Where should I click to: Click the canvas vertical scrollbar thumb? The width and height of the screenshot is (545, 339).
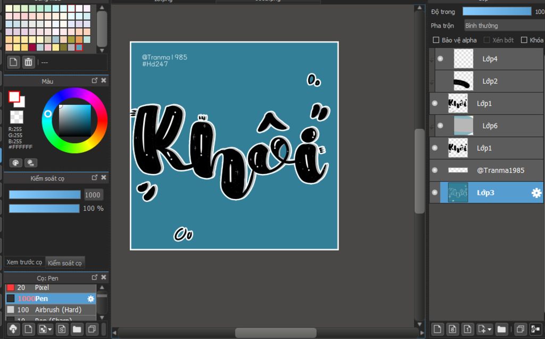tap(419, 171)
